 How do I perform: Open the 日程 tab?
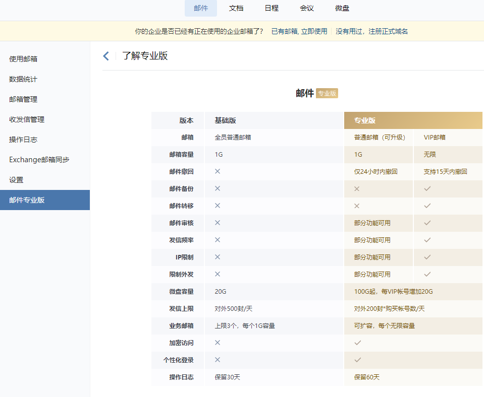[272, 8]
